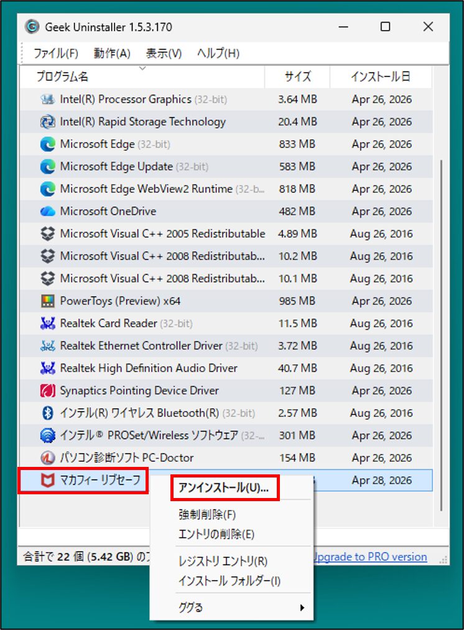Click the PC-Doctor program icon
This screenshot has height=630, width=464.
pos(48,458)
